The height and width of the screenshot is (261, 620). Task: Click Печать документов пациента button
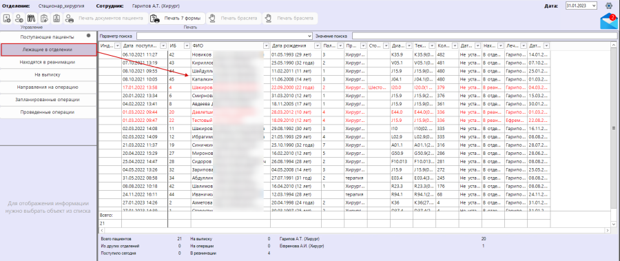pyautogui.click(x=105, y=18)
